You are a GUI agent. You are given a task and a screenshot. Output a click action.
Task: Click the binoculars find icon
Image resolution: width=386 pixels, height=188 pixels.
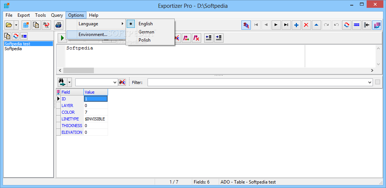point(62,82)
